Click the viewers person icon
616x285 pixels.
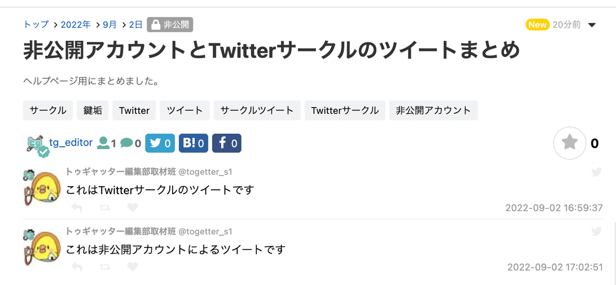[103, 143]
